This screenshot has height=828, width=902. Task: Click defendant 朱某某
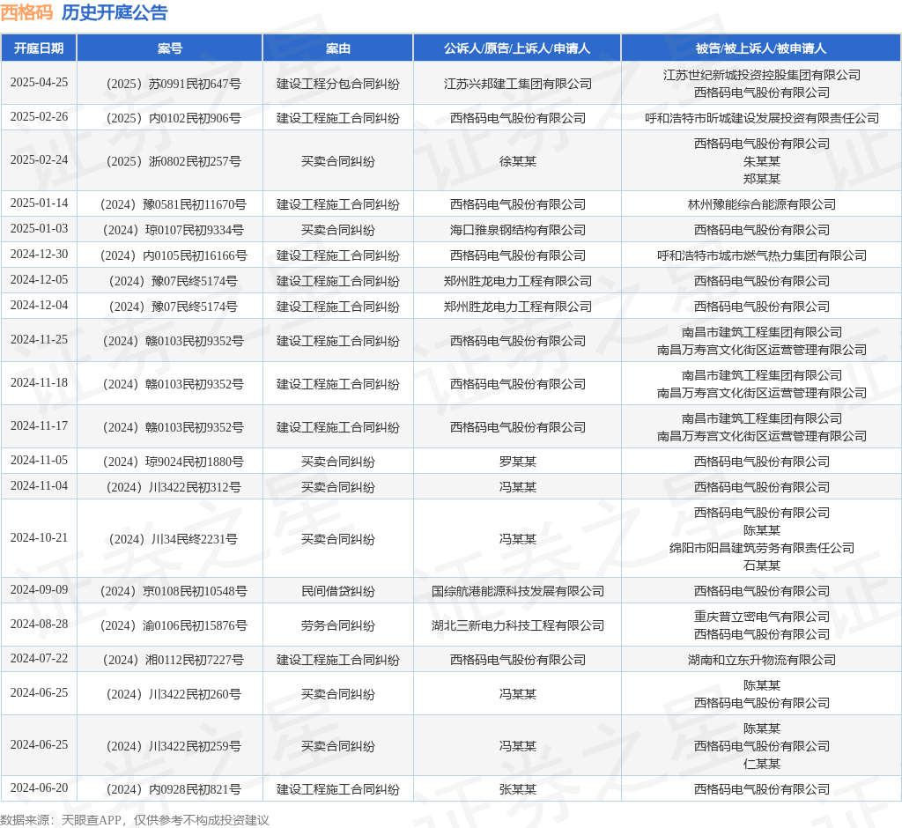coord(762,161)
